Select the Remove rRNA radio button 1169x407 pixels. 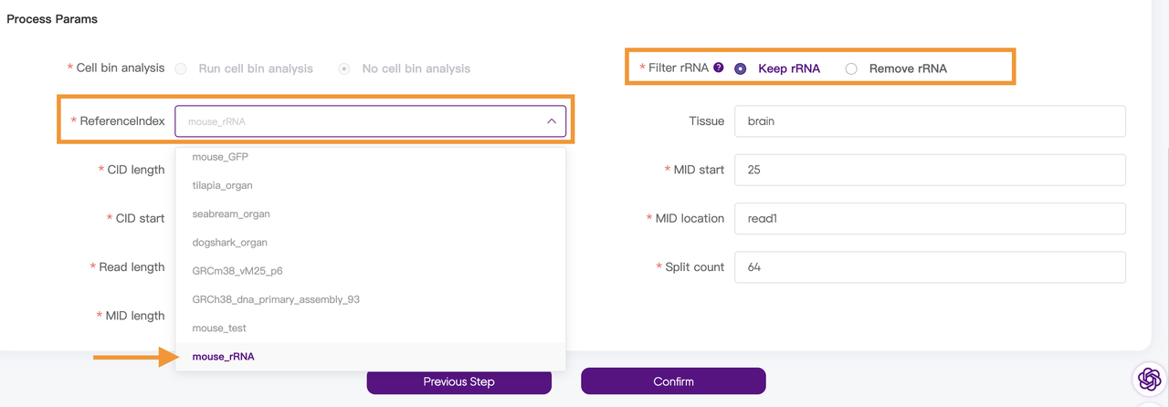pos(851,68)
